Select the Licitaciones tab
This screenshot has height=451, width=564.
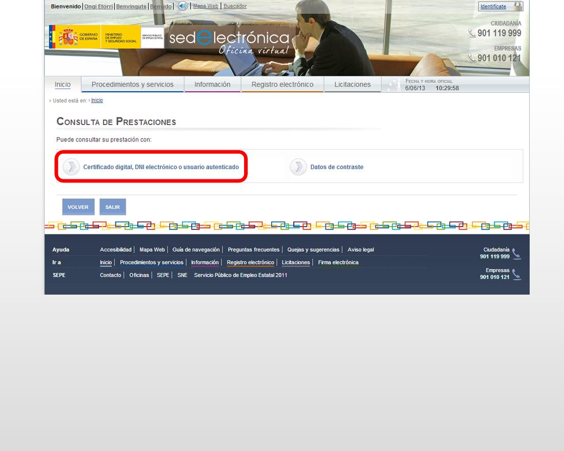(x=352, y=85)
